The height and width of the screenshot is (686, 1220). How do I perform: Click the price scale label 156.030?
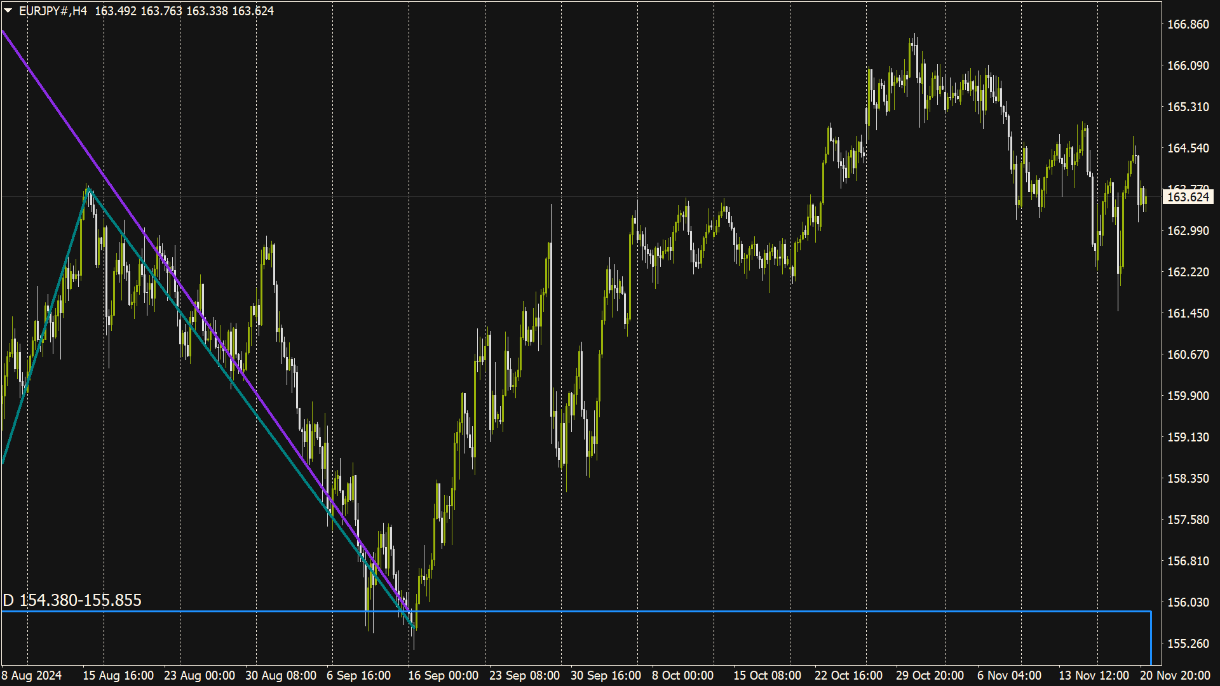tap(1188, 602)
